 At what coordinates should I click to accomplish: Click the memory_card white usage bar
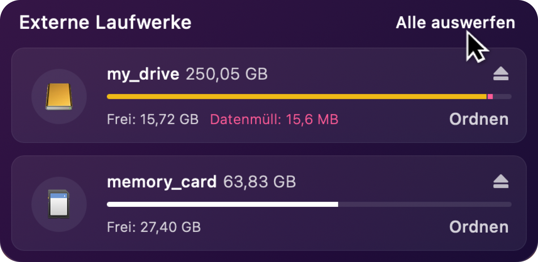pos(223,204)
